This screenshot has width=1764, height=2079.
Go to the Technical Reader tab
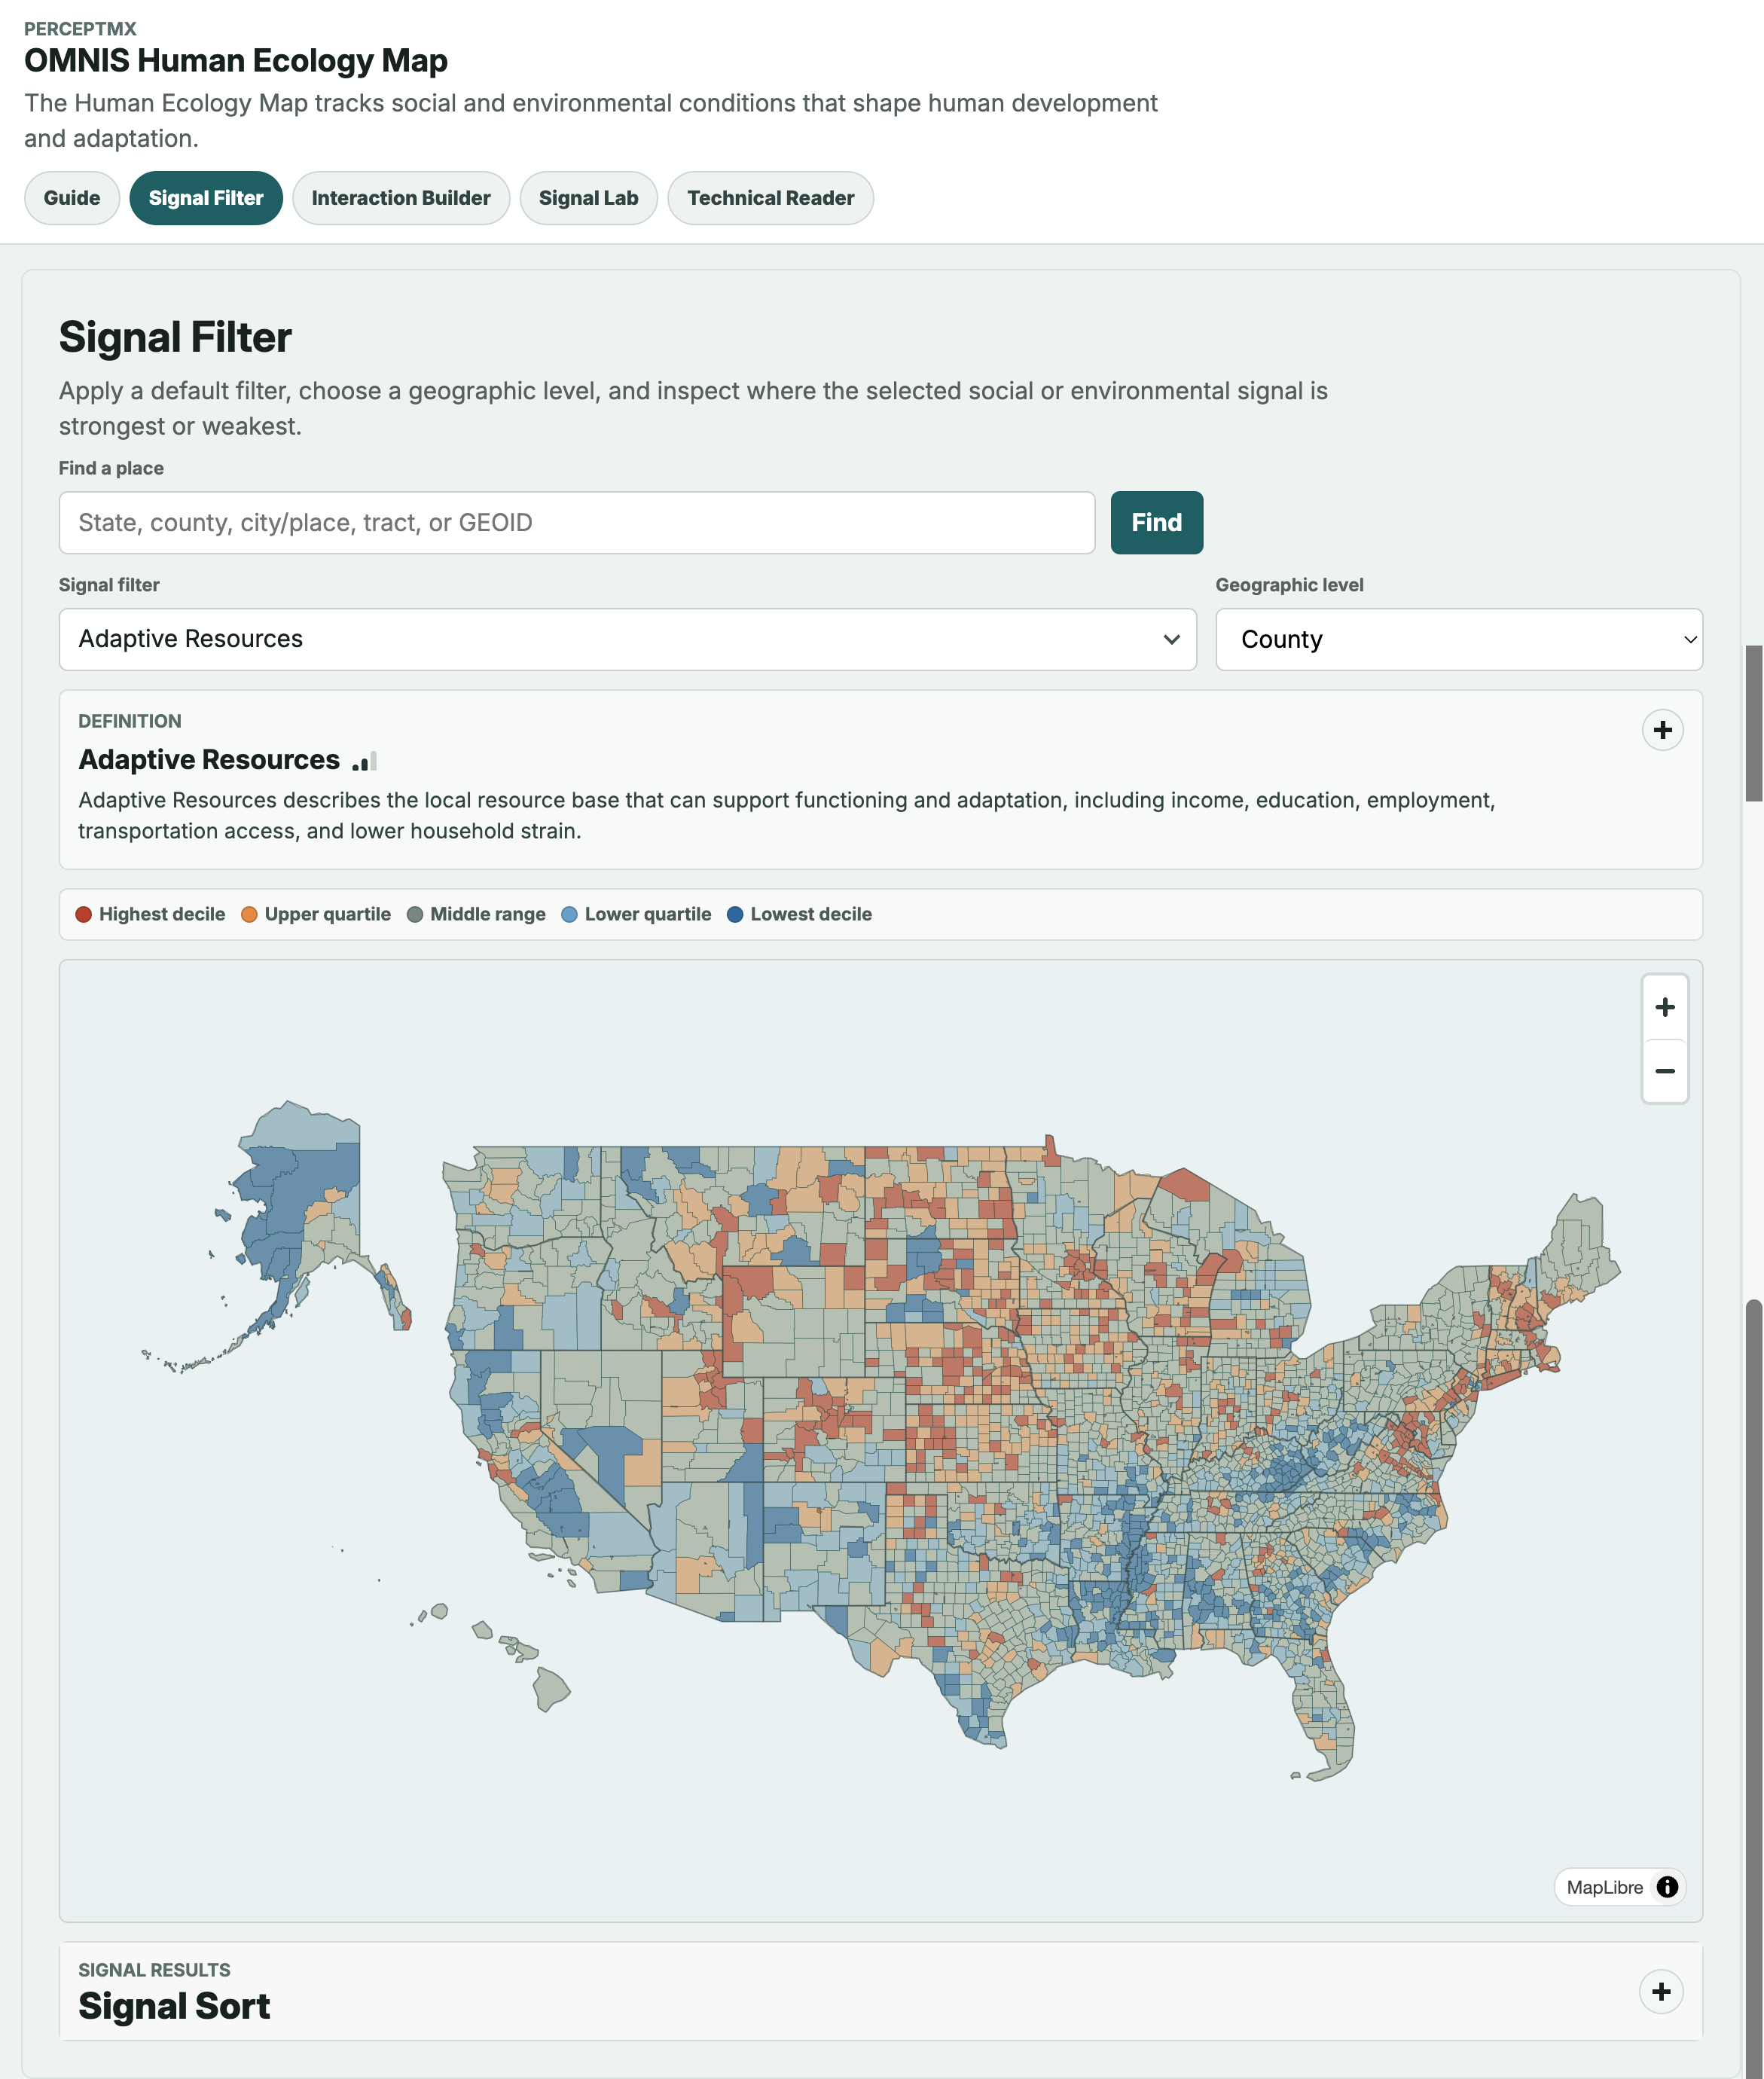coord(770,198)
